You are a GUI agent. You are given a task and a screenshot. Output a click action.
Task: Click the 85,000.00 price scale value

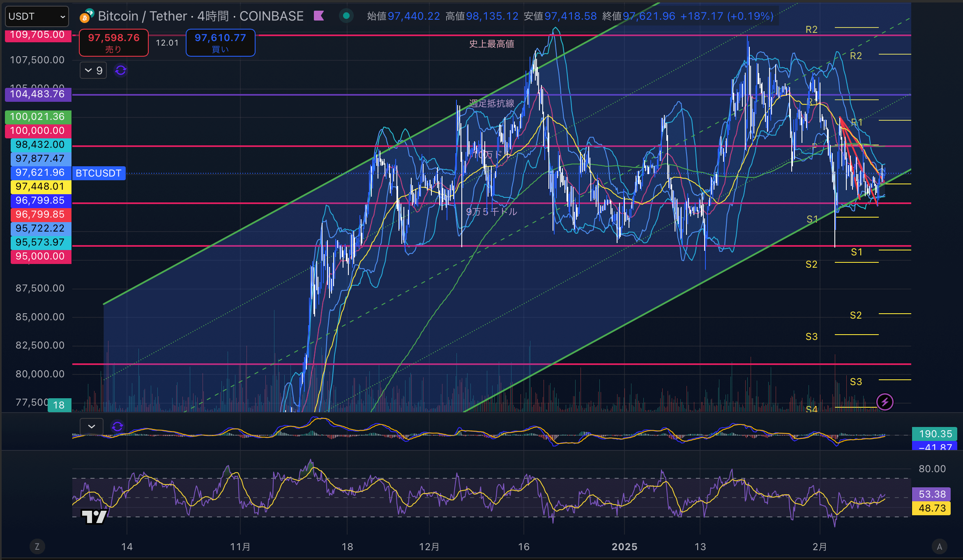[x=40, y=317]
